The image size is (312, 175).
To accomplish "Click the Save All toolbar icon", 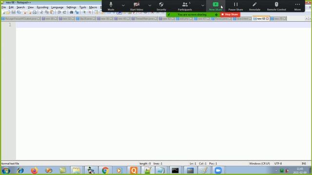I will pyautogui.click(x=19, y=13).
